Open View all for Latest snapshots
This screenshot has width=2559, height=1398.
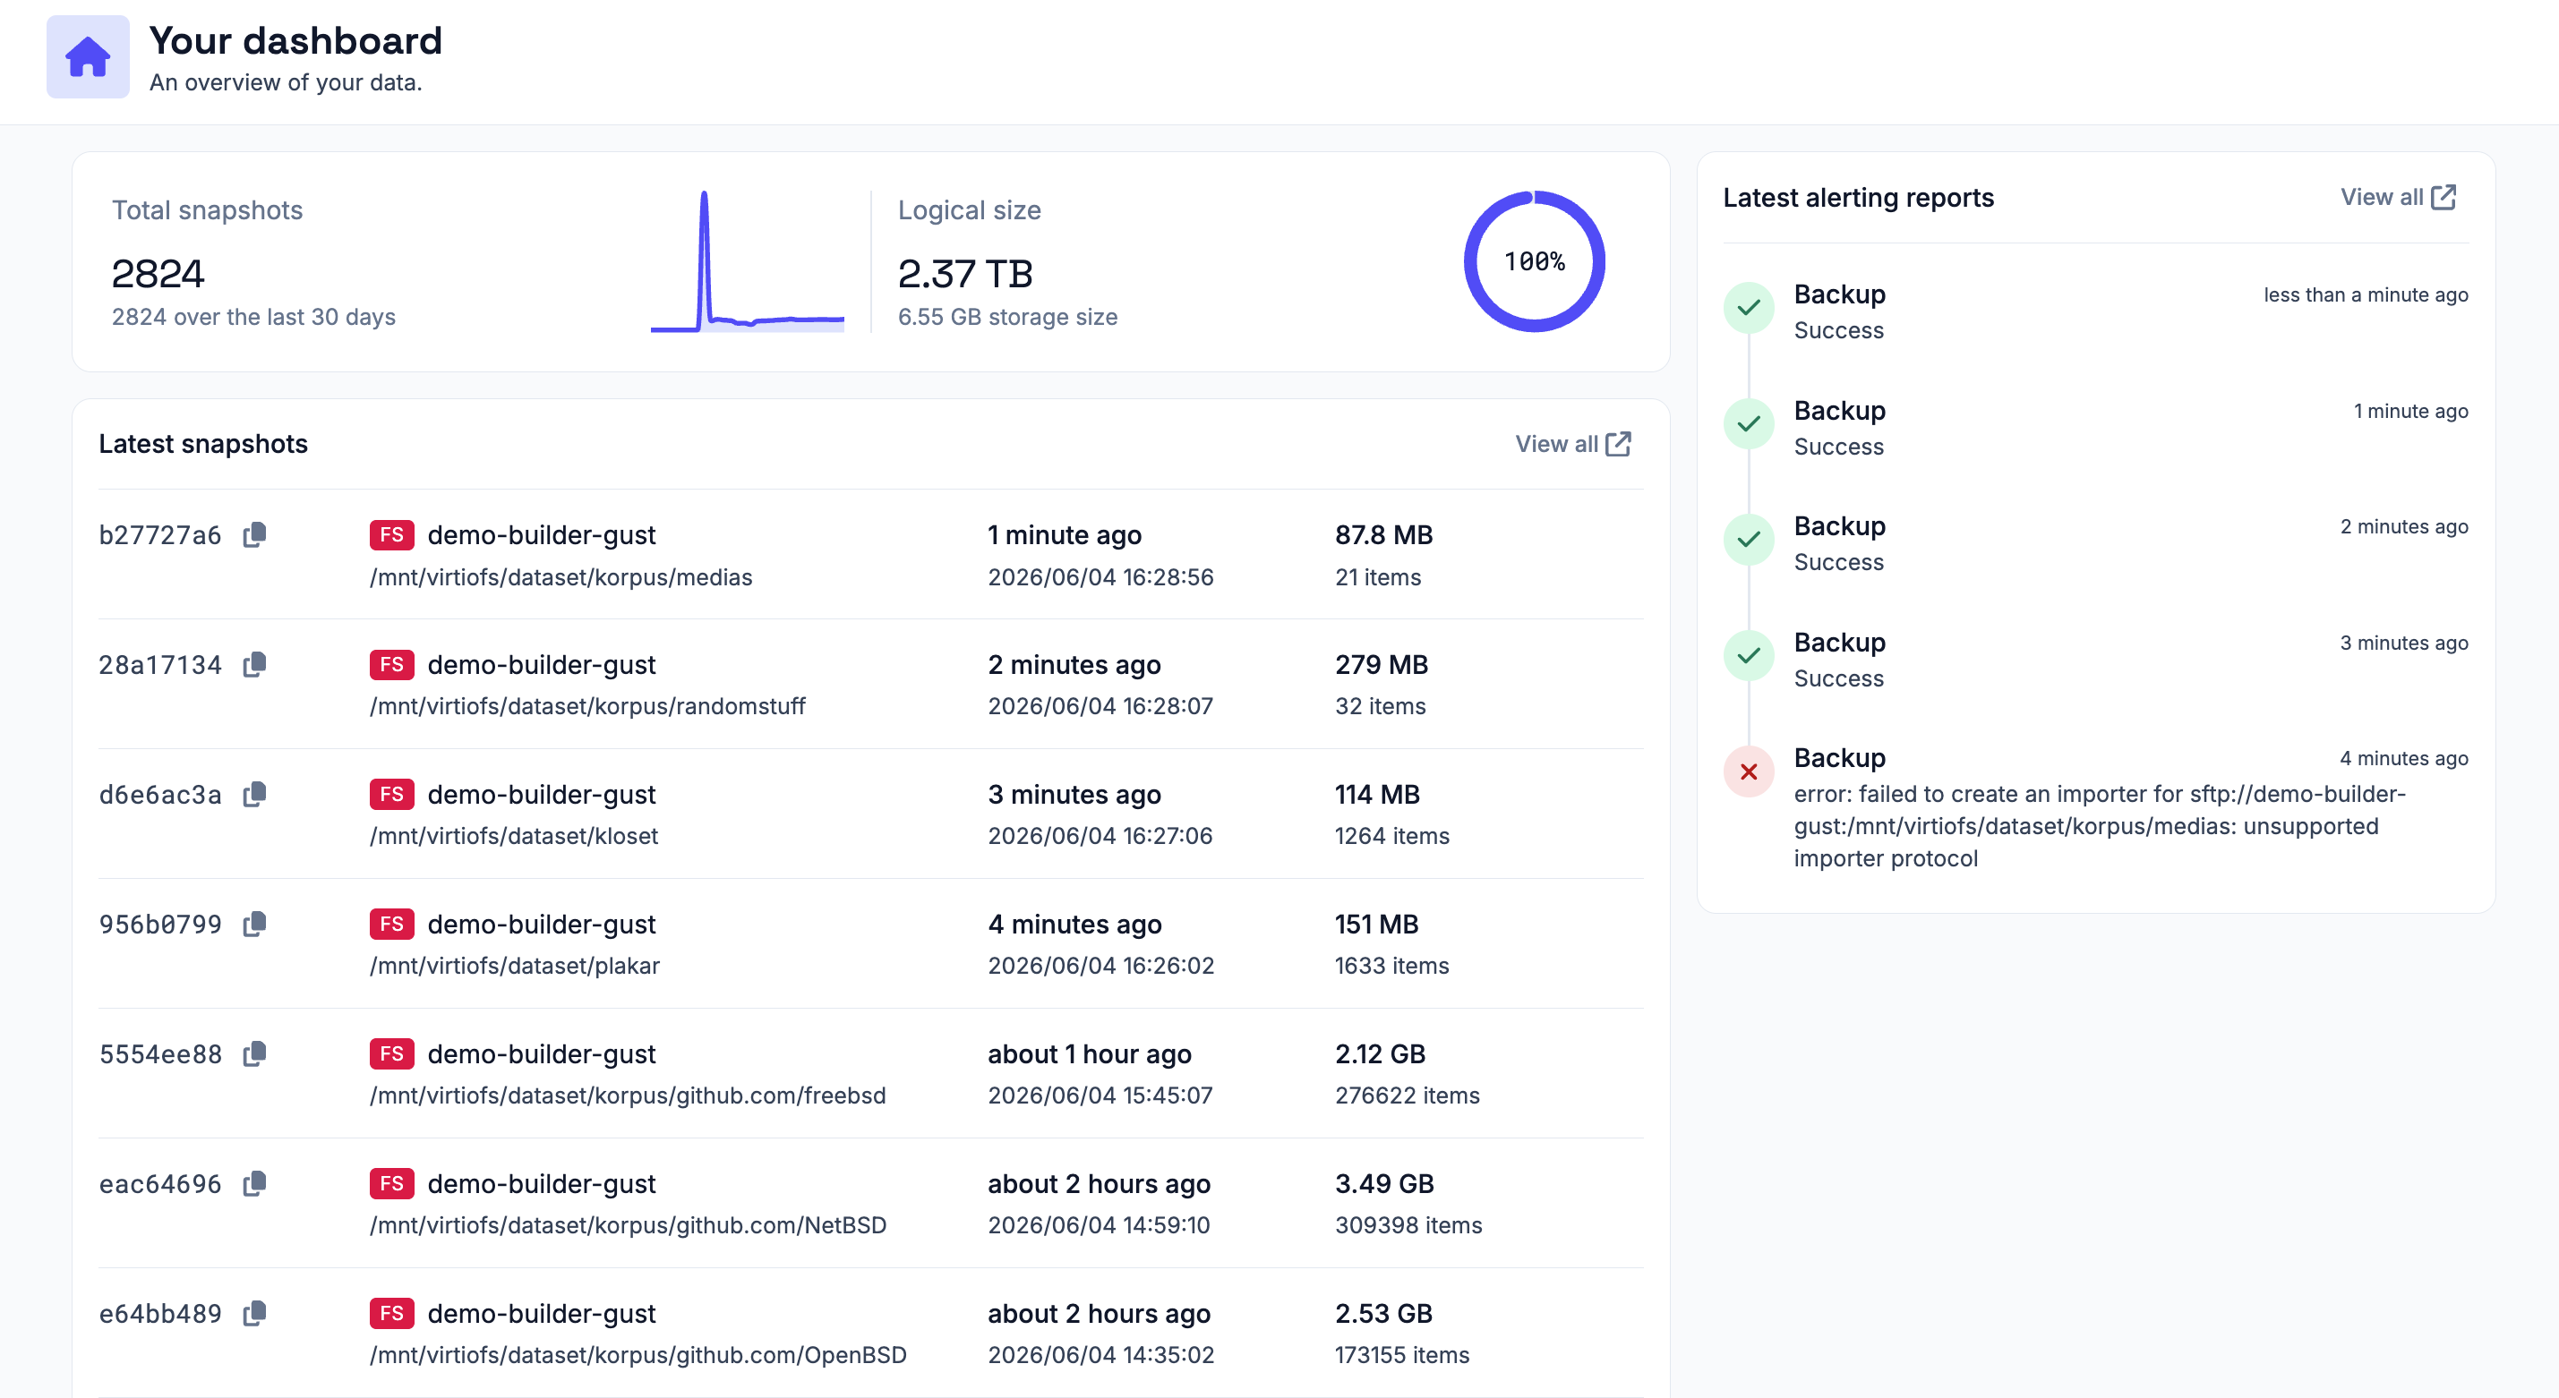click(1572, 444)
